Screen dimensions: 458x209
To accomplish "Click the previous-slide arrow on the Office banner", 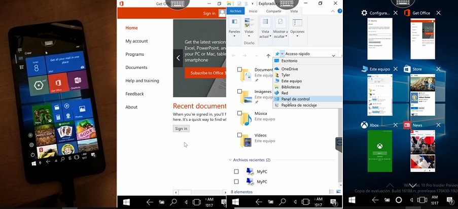I will point(178,58).
